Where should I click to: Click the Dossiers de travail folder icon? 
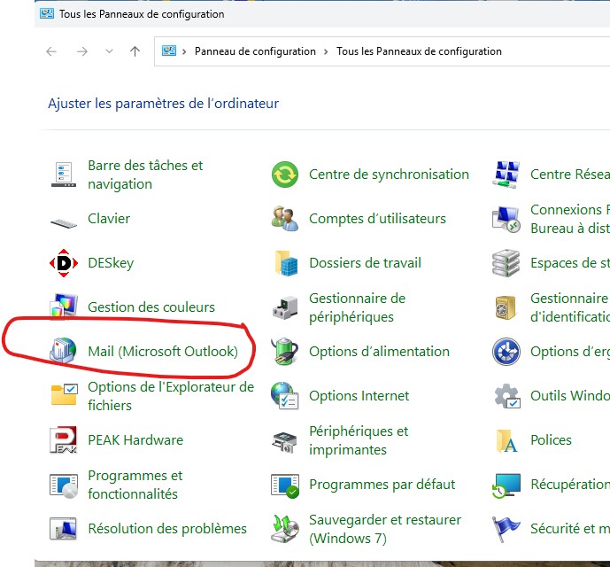(x=286, y=263)
